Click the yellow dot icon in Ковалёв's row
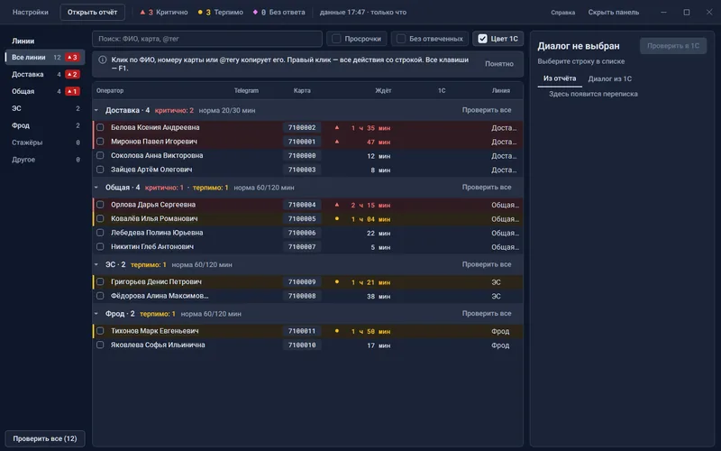Screen dimensions: 721x451 pos(336,219)
